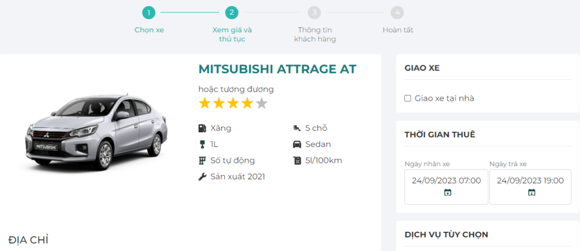Screen dimensions: 580x251
Task: Click the MITSUBISHI ATTRAGE AT title
Action: pos(278,70)
